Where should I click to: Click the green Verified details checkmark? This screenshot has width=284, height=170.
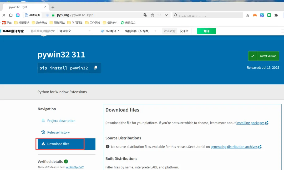[66, 162]
